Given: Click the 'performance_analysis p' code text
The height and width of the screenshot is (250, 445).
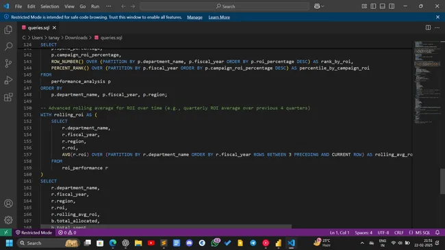Looking at the screenshot, I should [x=81, y=81].
